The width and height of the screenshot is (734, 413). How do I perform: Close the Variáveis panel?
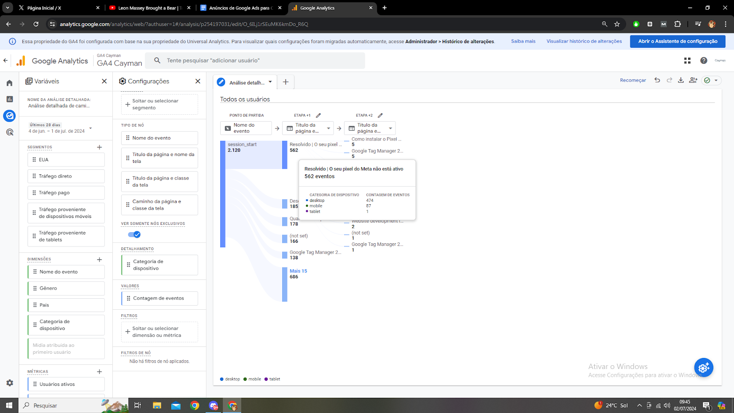104,81
